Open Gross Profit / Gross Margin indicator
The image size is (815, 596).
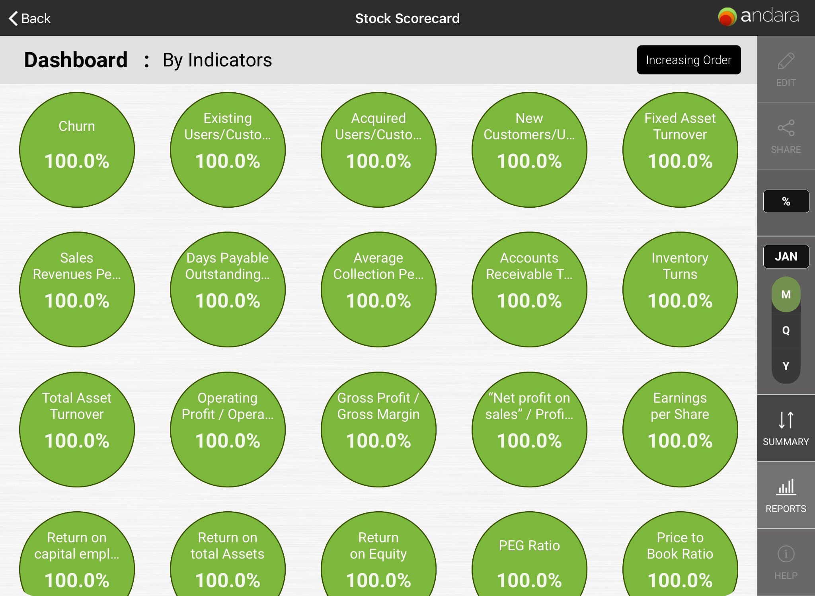tap(378, 429)
